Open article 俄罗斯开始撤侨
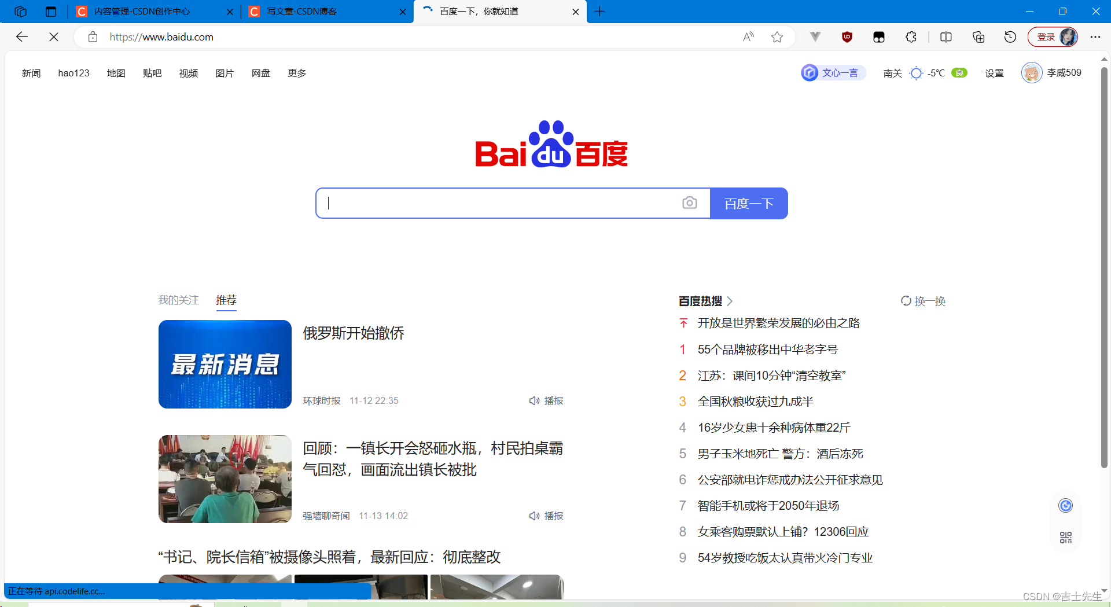 coord(354,333)
